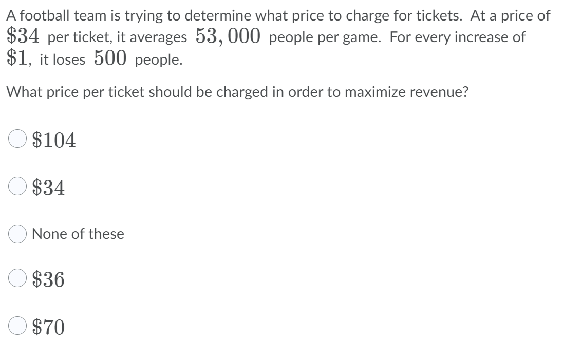Click the "None of these" label text
563x342 pixels.
tap(78, 234)
